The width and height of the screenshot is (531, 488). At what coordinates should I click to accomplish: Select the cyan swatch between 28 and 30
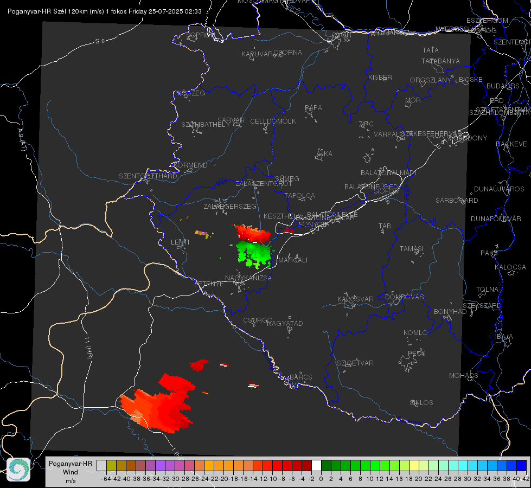tap(463, 465)
